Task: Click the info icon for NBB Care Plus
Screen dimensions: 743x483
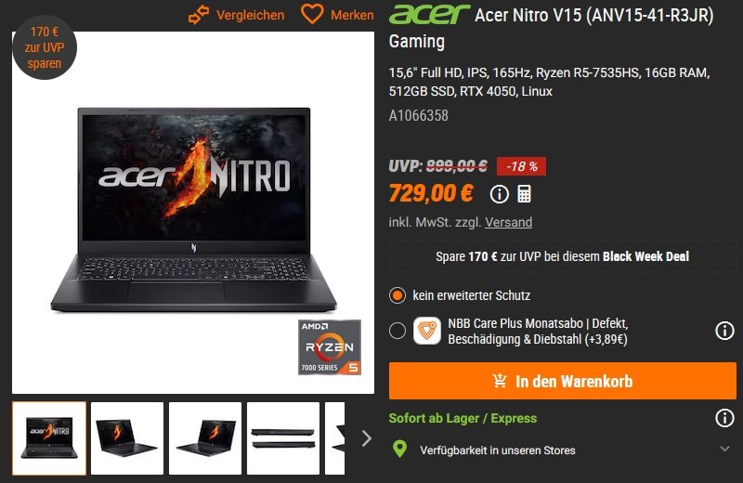Action: point(724,331)
